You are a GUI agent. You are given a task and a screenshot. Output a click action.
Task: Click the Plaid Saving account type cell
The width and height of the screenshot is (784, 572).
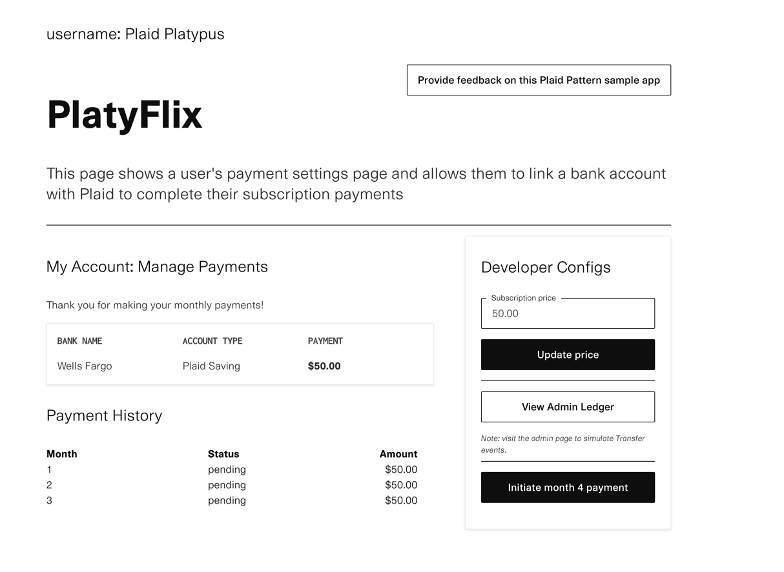[211, 366]
